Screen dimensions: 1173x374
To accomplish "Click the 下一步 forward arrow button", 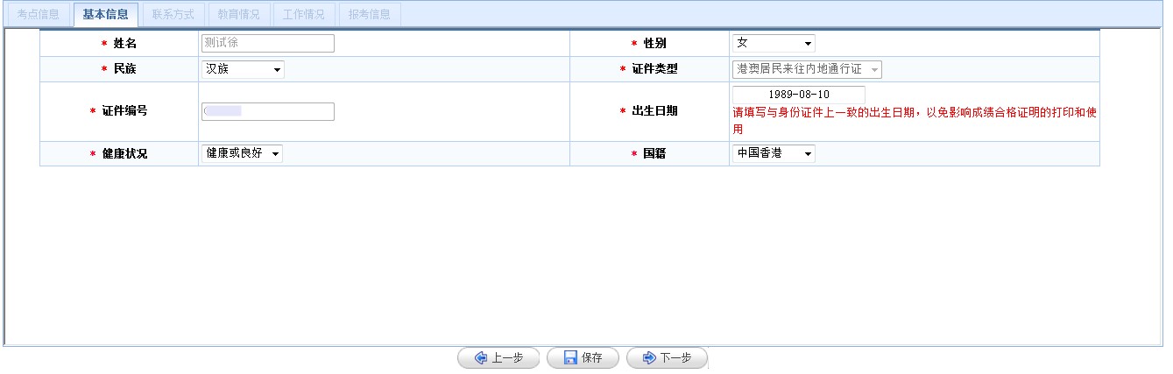I will pyautogui.click(x=666, y=358).
